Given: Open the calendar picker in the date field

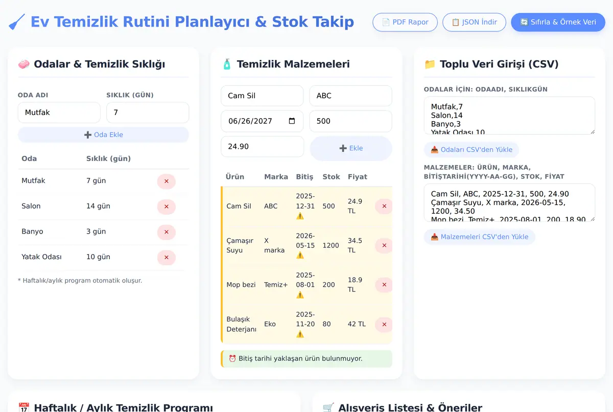Looking at the screenshot, I should tap(292, 121).
